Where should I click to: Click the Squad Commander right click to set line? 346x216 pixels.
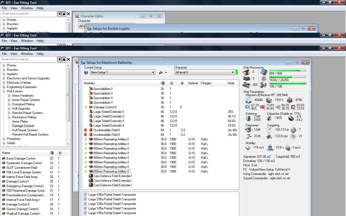click(x=267, y=178)
